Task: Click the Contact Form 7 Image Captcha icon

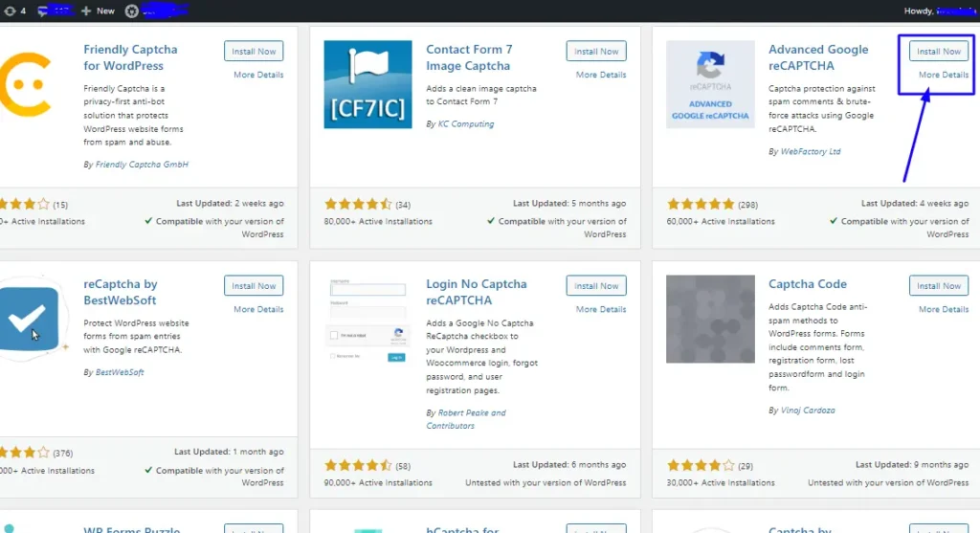Action: [x=367, y=84]
